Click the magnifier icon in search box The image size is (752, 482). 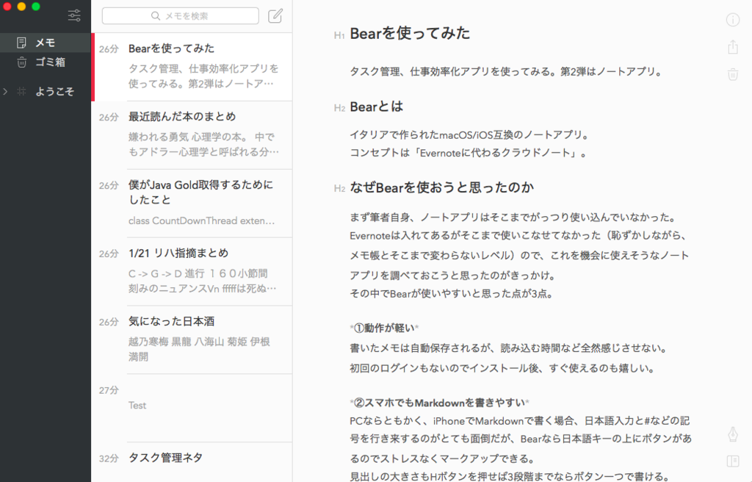tap(156, 16)
